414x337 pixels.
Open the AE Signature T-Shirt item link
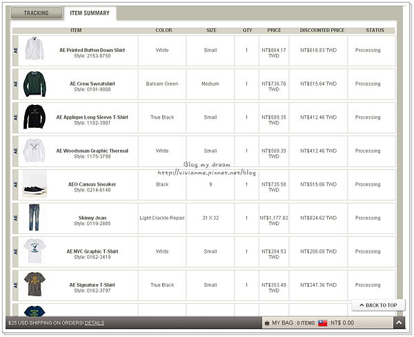(92, 285)
